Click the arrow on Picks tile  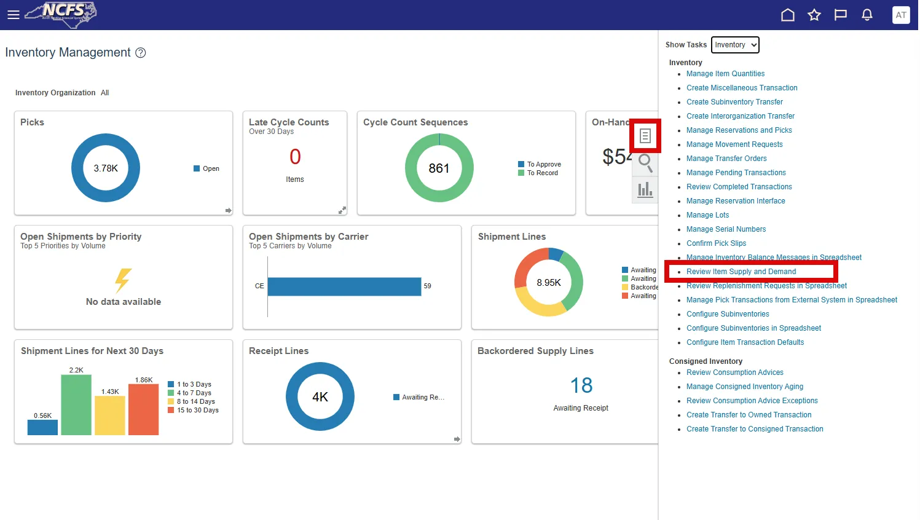tap(228, 210)
